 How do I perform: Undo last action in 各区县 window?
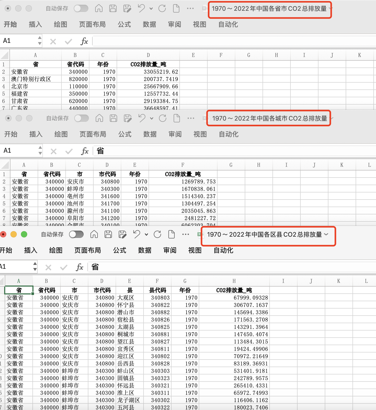(x=136, y=235)
